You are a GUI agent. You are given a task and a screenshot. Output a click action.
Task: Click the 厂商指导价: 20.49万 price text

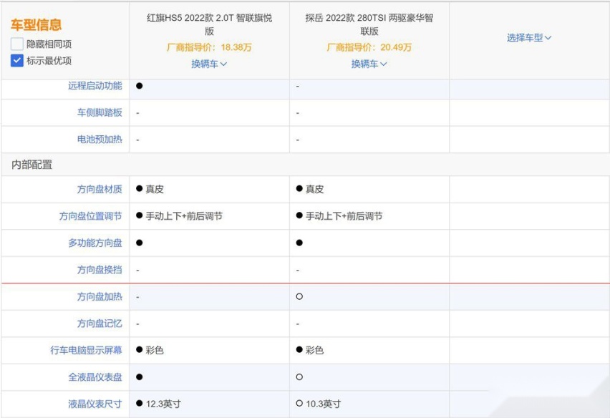pyautogui.click(x=369, y=47)
